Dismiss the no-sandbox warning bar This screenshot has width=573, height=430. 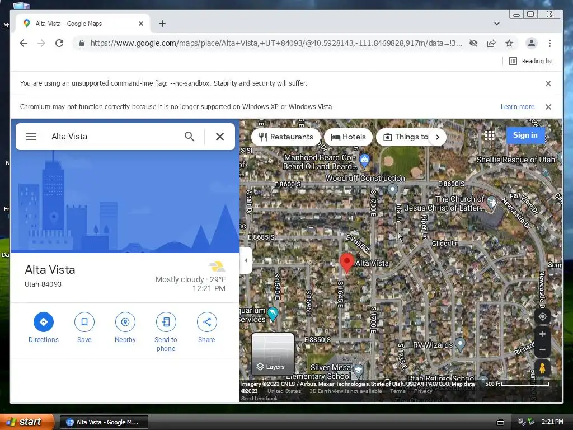point(548,83)
